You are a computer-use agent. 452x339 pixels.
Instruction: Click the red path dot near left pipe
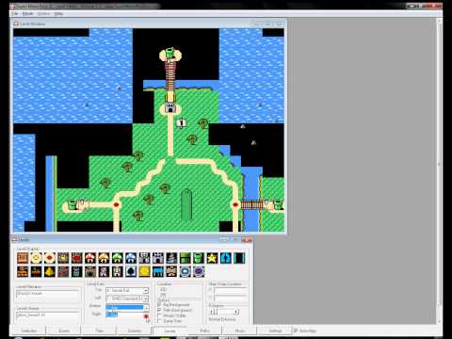click(x=116, y=204)
